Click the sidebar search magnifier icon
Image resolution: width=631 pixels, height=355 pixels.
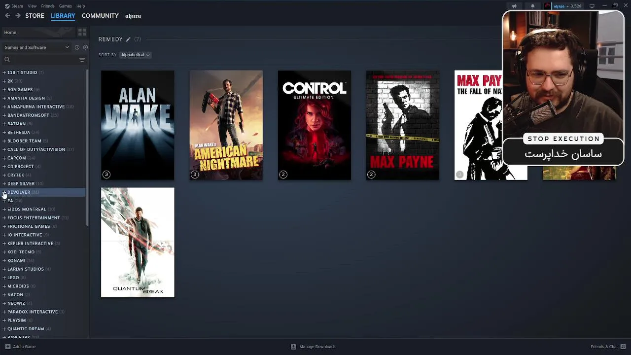(7, 60)
